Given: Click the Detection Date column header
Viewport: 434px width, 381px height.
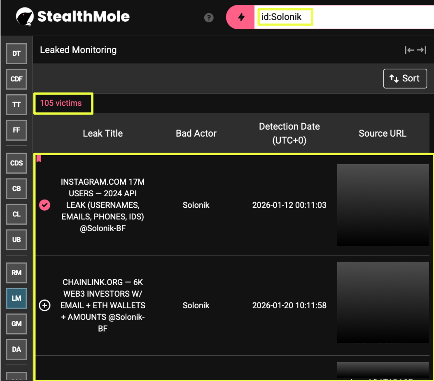Looking at the screenshot, I should 289,133.
